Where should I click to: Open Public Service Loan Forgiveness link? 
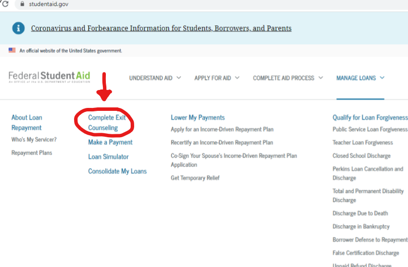[370, 129]
